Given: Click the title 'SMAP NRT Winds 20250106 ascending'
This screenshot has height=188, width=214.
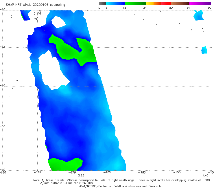Looking at the screenshot, I should 35,5.
